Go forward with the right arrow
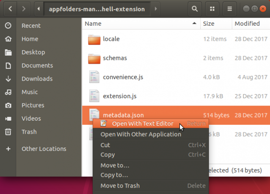 point(24,9)
